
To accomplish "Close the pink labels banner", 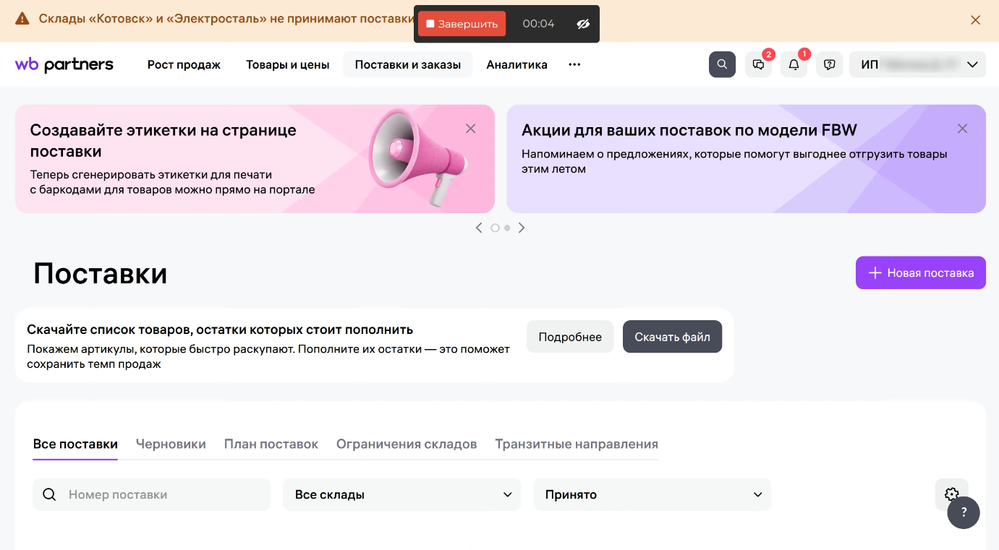I will pyautogui.click(x=470, y=129).
